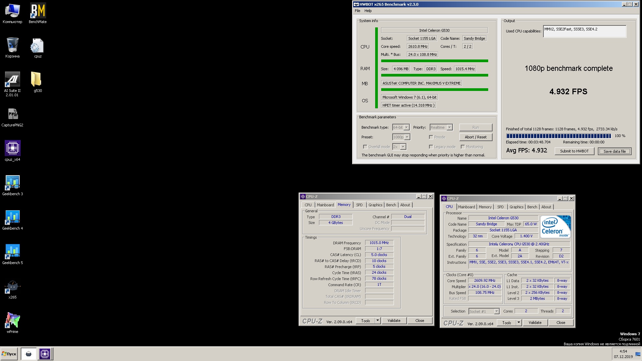The width and height of the screenshot is (642, 361).
Task: Click Save data file button
Action: (614, 151)
